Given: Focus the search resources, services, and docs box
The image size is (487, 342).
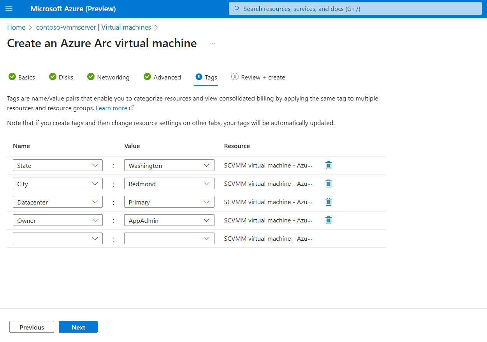Looking at the screenshot, I should (355, 9).
